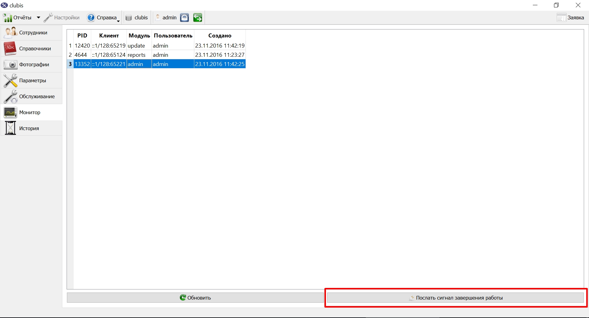The height and width of the screenshot is (318, 589).
Task: Open the Заявка request item
Action: 571,17
